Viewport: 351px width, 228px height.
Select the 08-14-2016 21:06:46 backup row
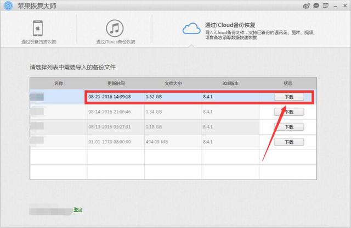(x=165, y=112)
